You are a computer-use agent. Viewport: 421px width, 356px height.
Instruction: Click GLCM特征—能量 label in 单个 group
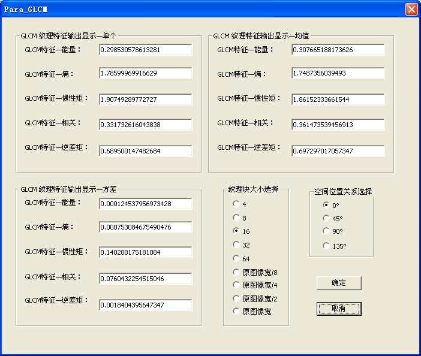[53, 50]
